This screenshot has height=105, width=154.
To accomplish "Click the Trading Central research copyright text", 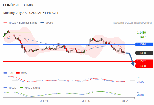I will (x=132, y=23).
